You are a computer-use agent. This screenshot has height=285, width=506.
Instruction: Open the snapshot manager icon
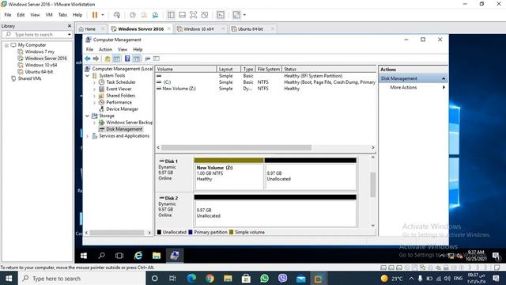pos(155,15)
